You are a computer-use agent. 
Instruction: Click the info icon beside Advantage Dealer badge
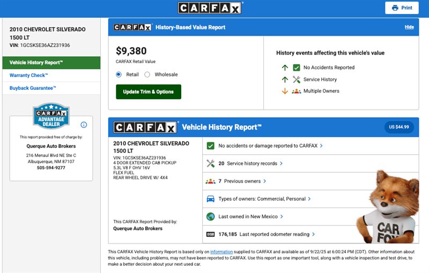coord(84,125)
